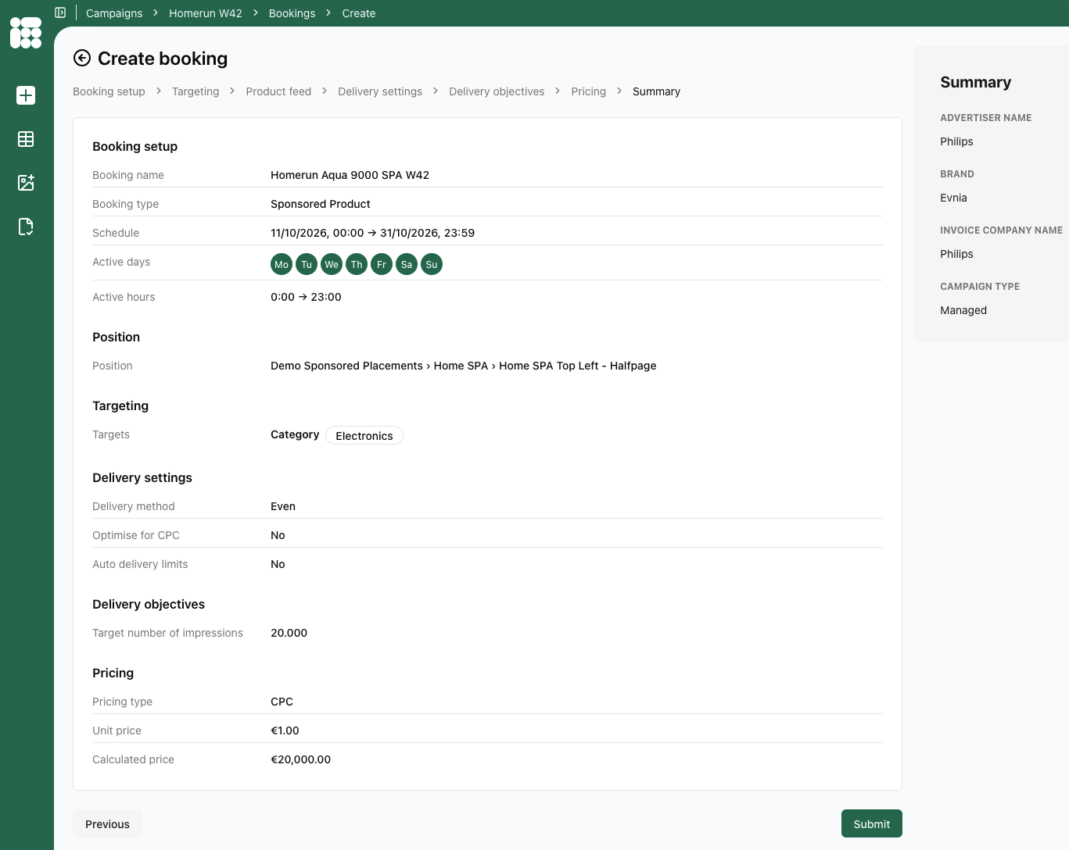Click the We active day badge
Screen dimensions: 1069x850
point(332,264)
